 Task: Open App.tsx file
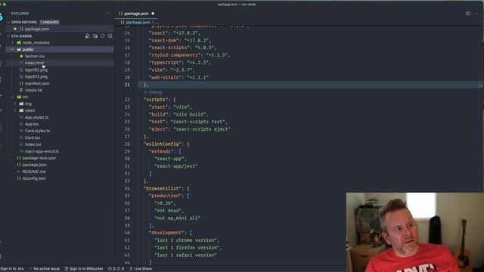[x=32, y=124]
